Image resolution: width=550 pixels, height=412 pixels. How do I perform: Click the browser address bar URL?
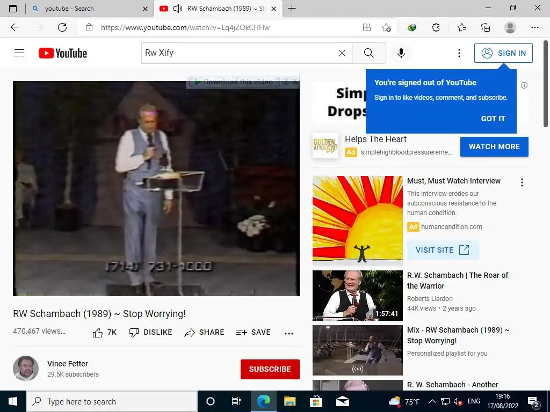(185, 27)
